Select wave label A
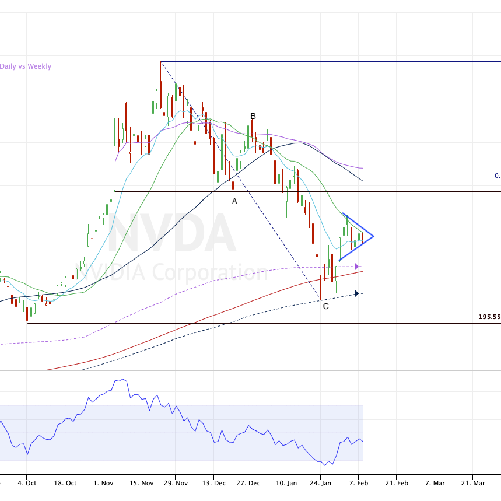 pos(234,201)
